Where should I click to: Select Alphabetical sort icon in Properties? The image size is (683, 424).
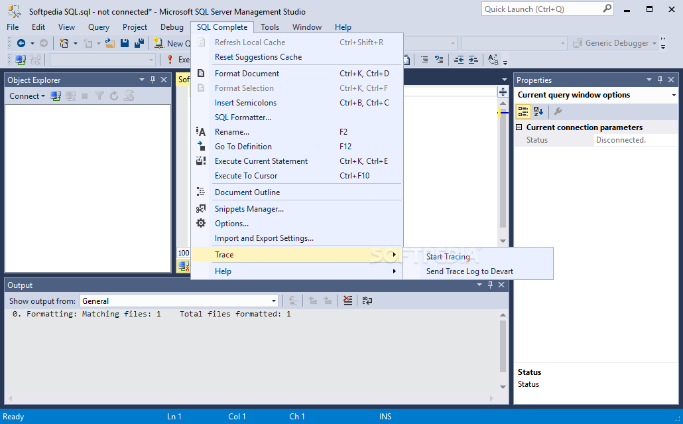pos(538,111)
